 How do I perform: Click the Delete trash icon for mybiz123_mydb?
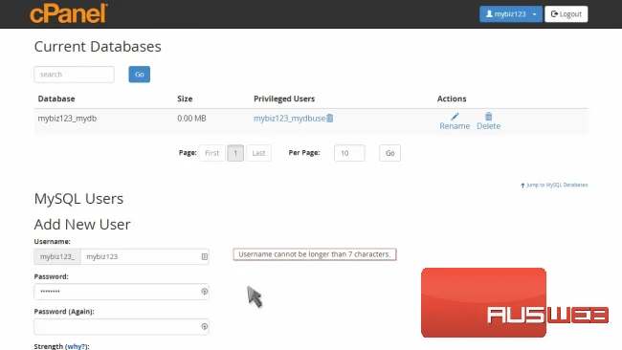click(x=488, y=116)
